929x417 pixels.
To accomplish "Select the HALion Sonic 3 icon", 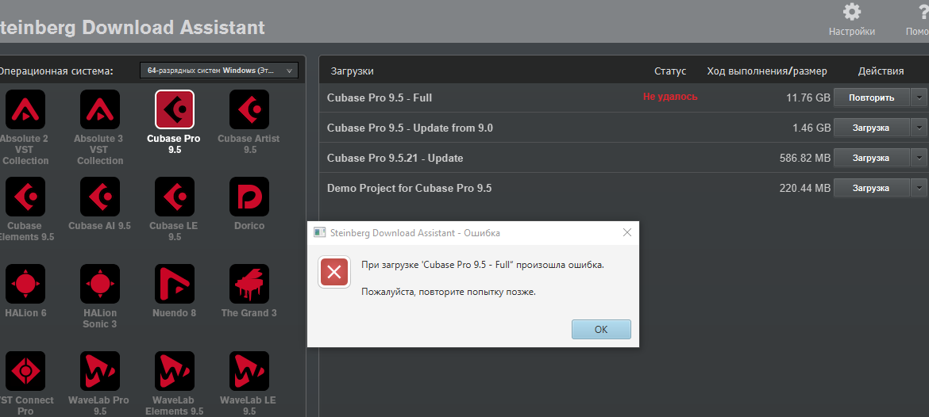I will pyautogui.click(x=100, y=284).
